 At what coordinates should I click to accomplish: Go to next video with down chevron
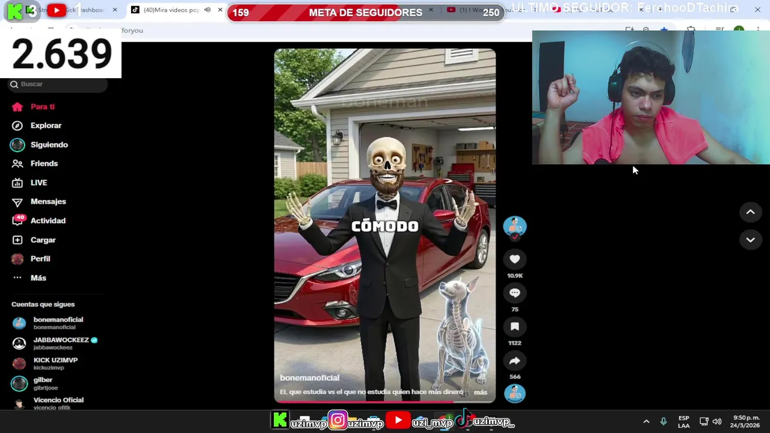coord(750,240)
